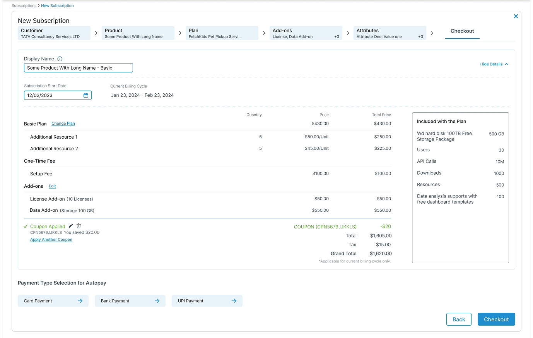Open the start date calendar picker
533x338 pixels.
click(x=86, y=95)
